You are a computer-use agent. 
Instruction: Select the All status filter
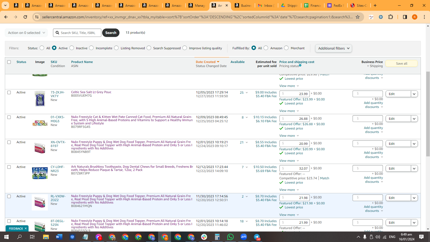[42, 48]
